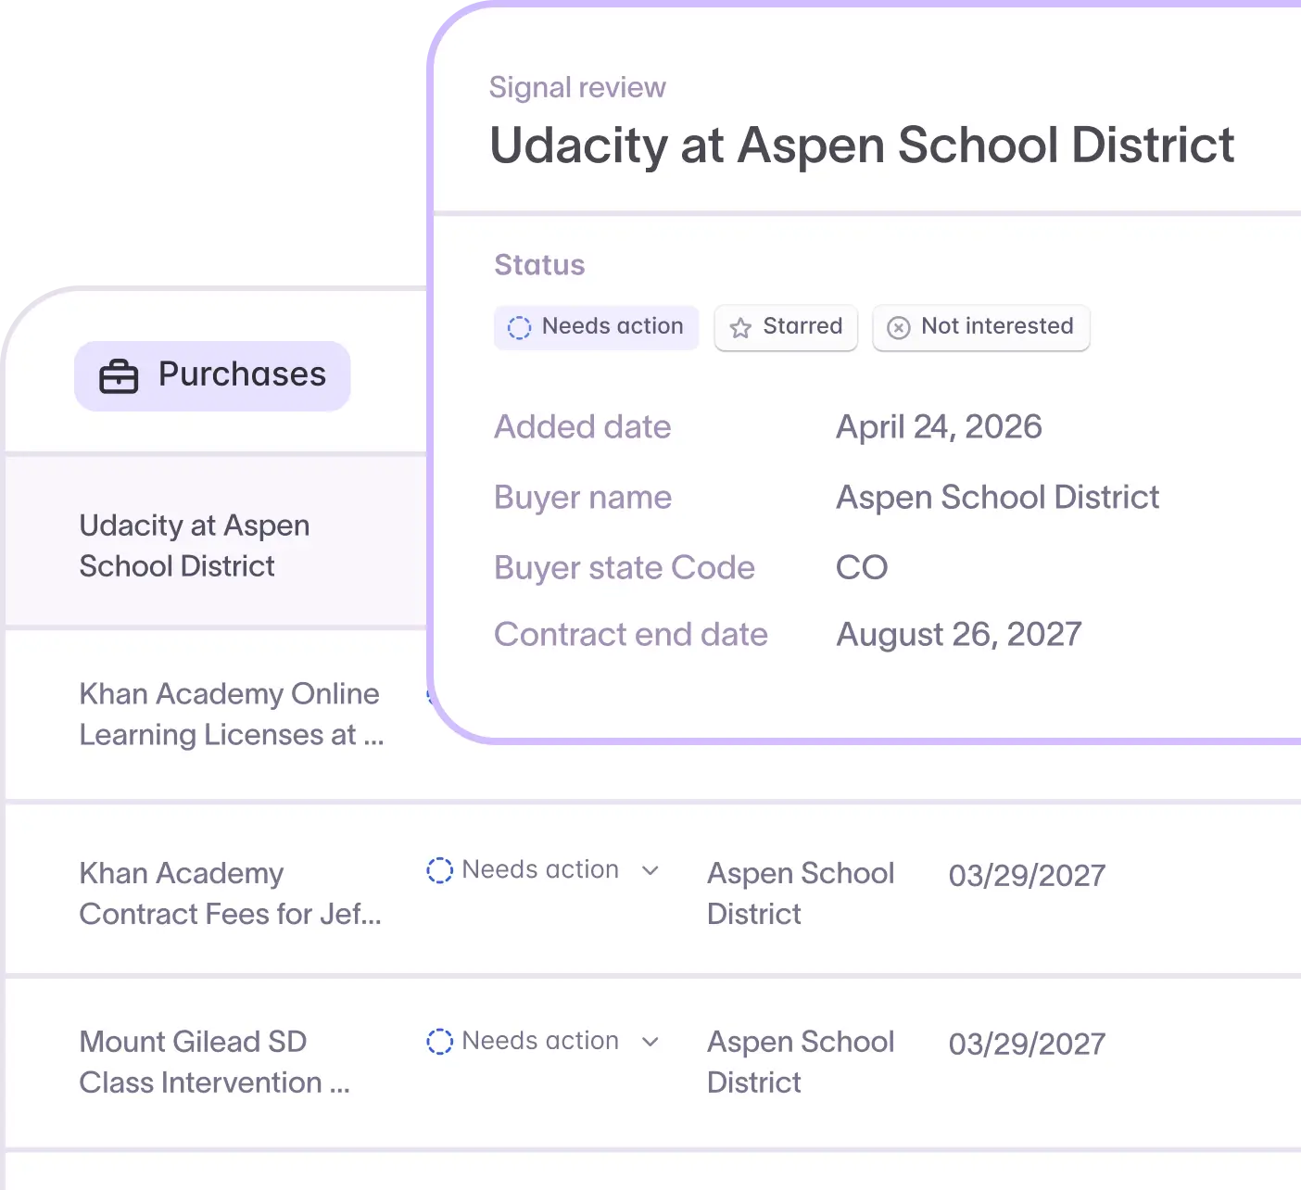
Task: Open Mount Gilead SD Class Intervention item
Action: click(x=215, y=1062)
